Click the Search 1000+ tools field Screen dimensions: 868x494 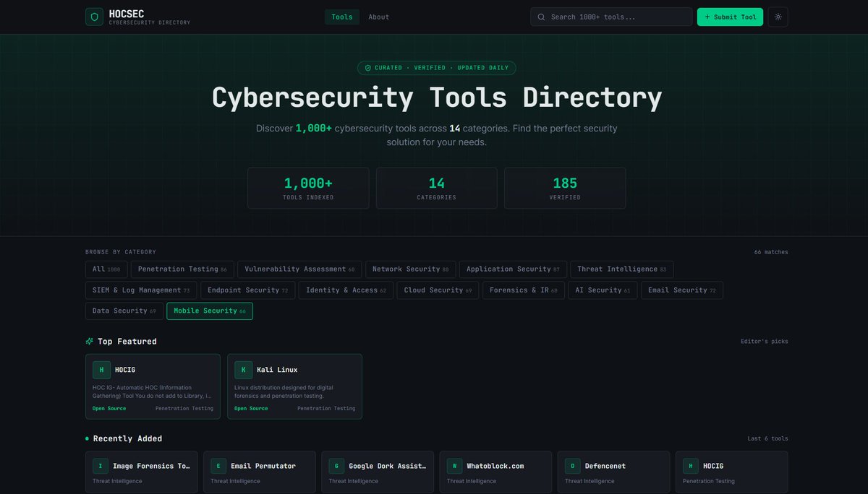point(611,17)
